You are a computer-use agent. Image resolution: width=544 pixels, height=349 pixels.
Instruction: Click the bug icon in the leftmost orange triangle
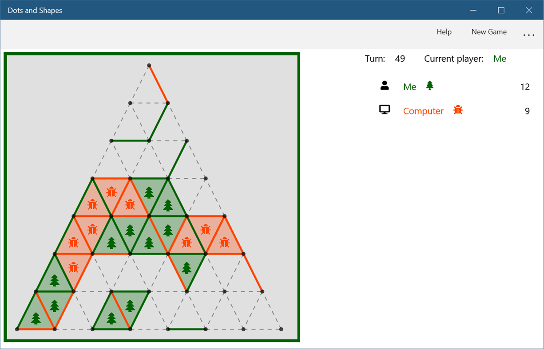point(73,243)
